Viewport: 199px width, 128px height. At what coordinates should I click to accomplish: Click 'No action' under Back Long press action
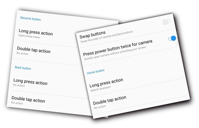pos(19,86)
